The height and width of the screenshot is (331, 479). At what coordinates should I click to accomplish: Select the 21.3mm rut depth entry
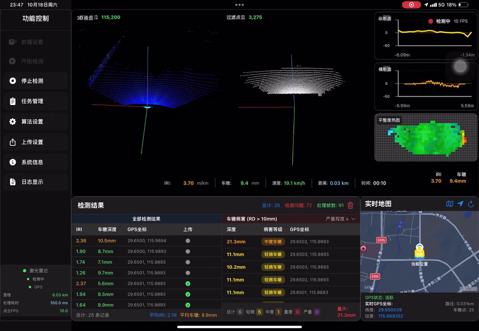(236, 242)
